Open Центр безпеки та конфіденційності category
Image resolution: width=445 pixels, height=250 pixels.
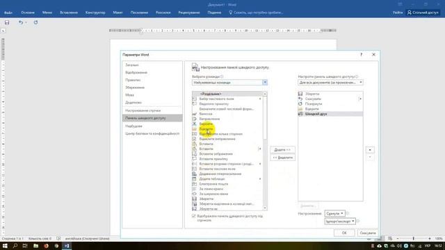pos(152,133)
